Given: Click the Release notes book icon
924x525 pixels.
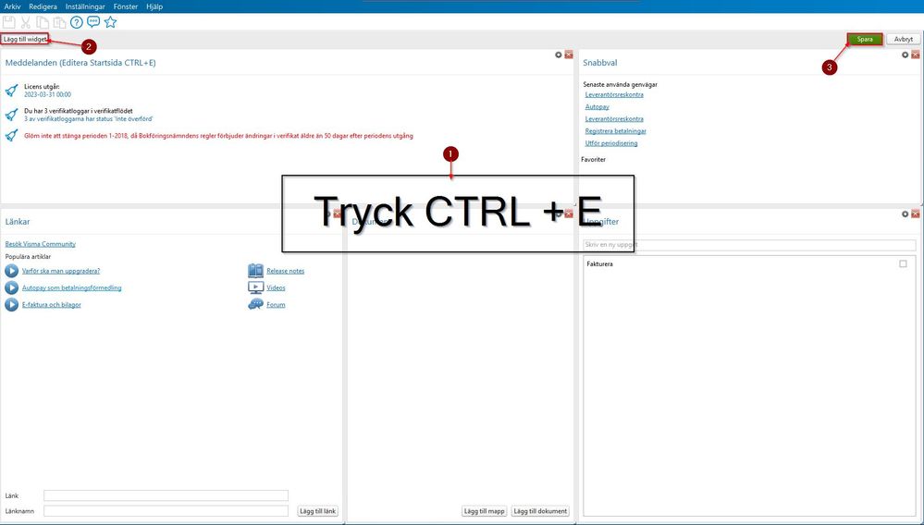Looking at the screenshot, I should click(256, 271).
